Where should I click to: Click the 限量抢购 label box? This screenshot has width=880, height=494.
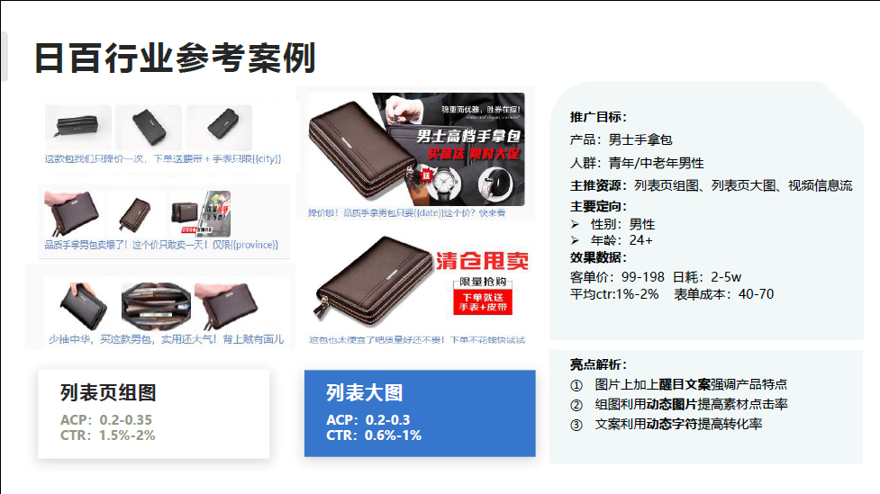pos(483,282)
